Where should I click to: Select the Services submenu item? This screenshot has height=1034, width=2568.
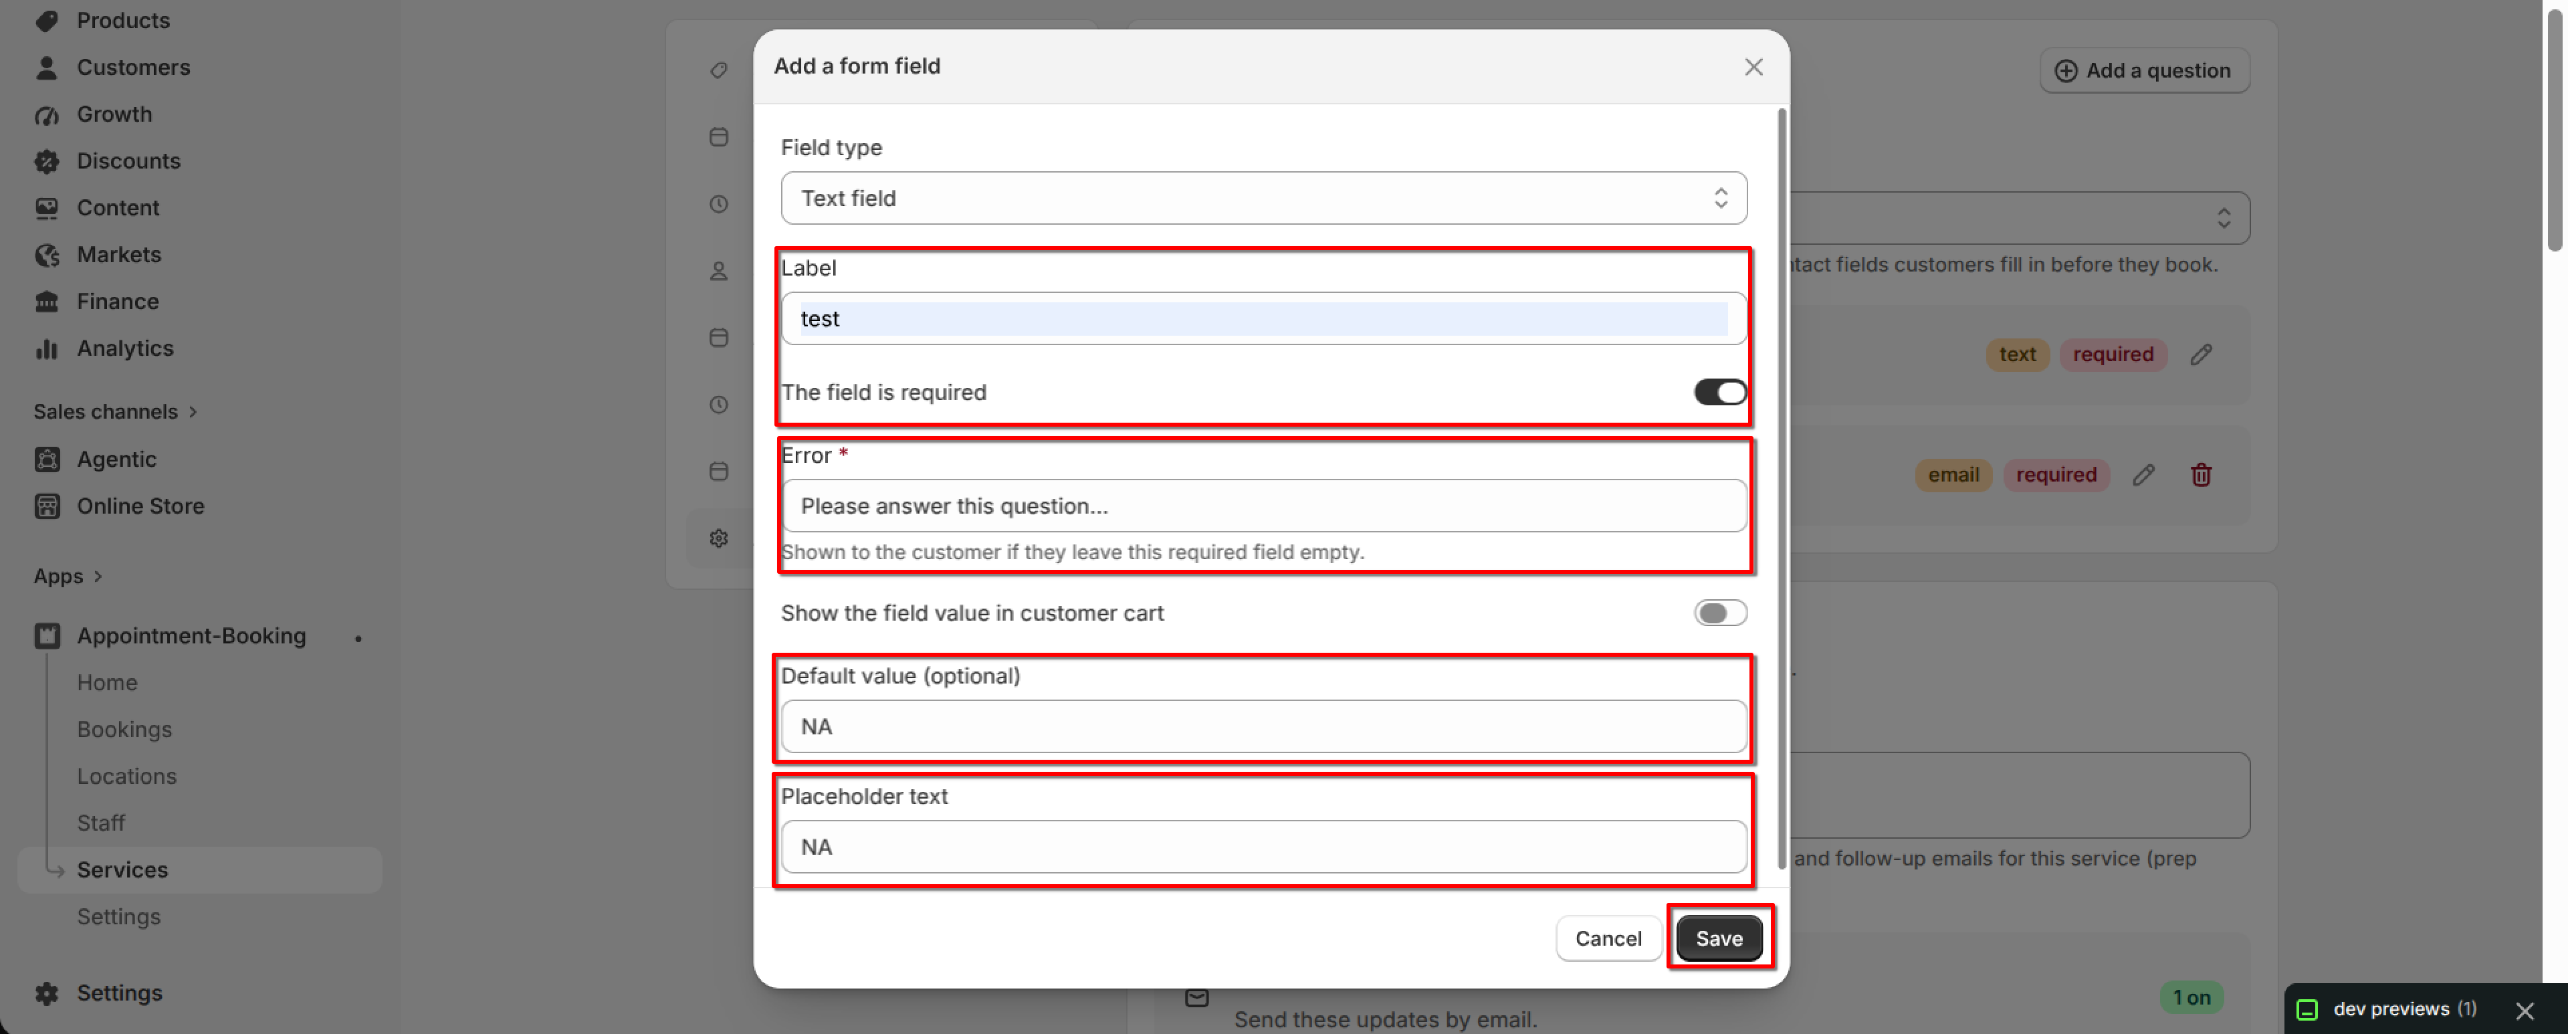click(199, 869)
